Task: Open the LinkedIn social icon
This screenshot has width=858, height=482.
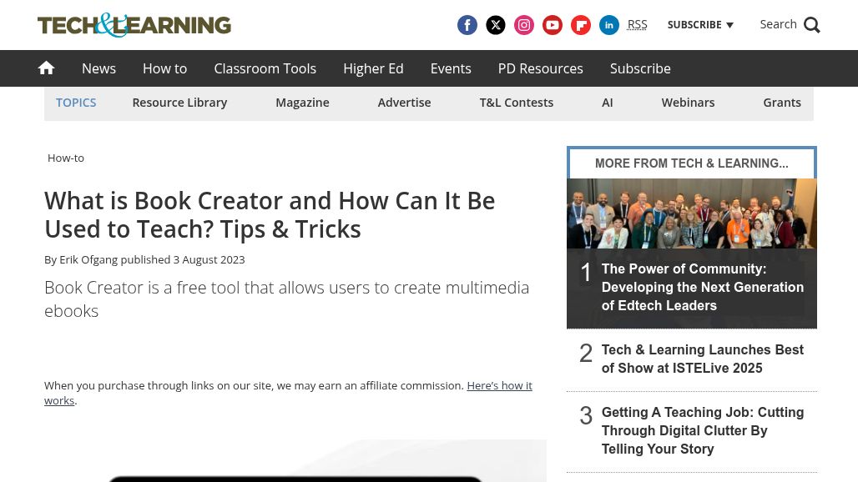Action: (609, 25)
